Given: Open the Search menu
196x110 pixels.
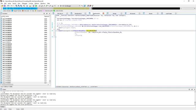Looking at the screenshot, I should pos(14,3).
